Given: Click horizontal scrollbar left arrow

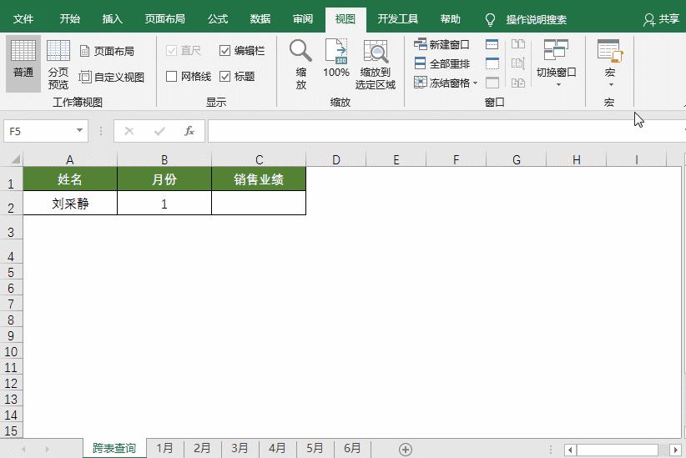Looking at the screenshot, I should [570, 450].
